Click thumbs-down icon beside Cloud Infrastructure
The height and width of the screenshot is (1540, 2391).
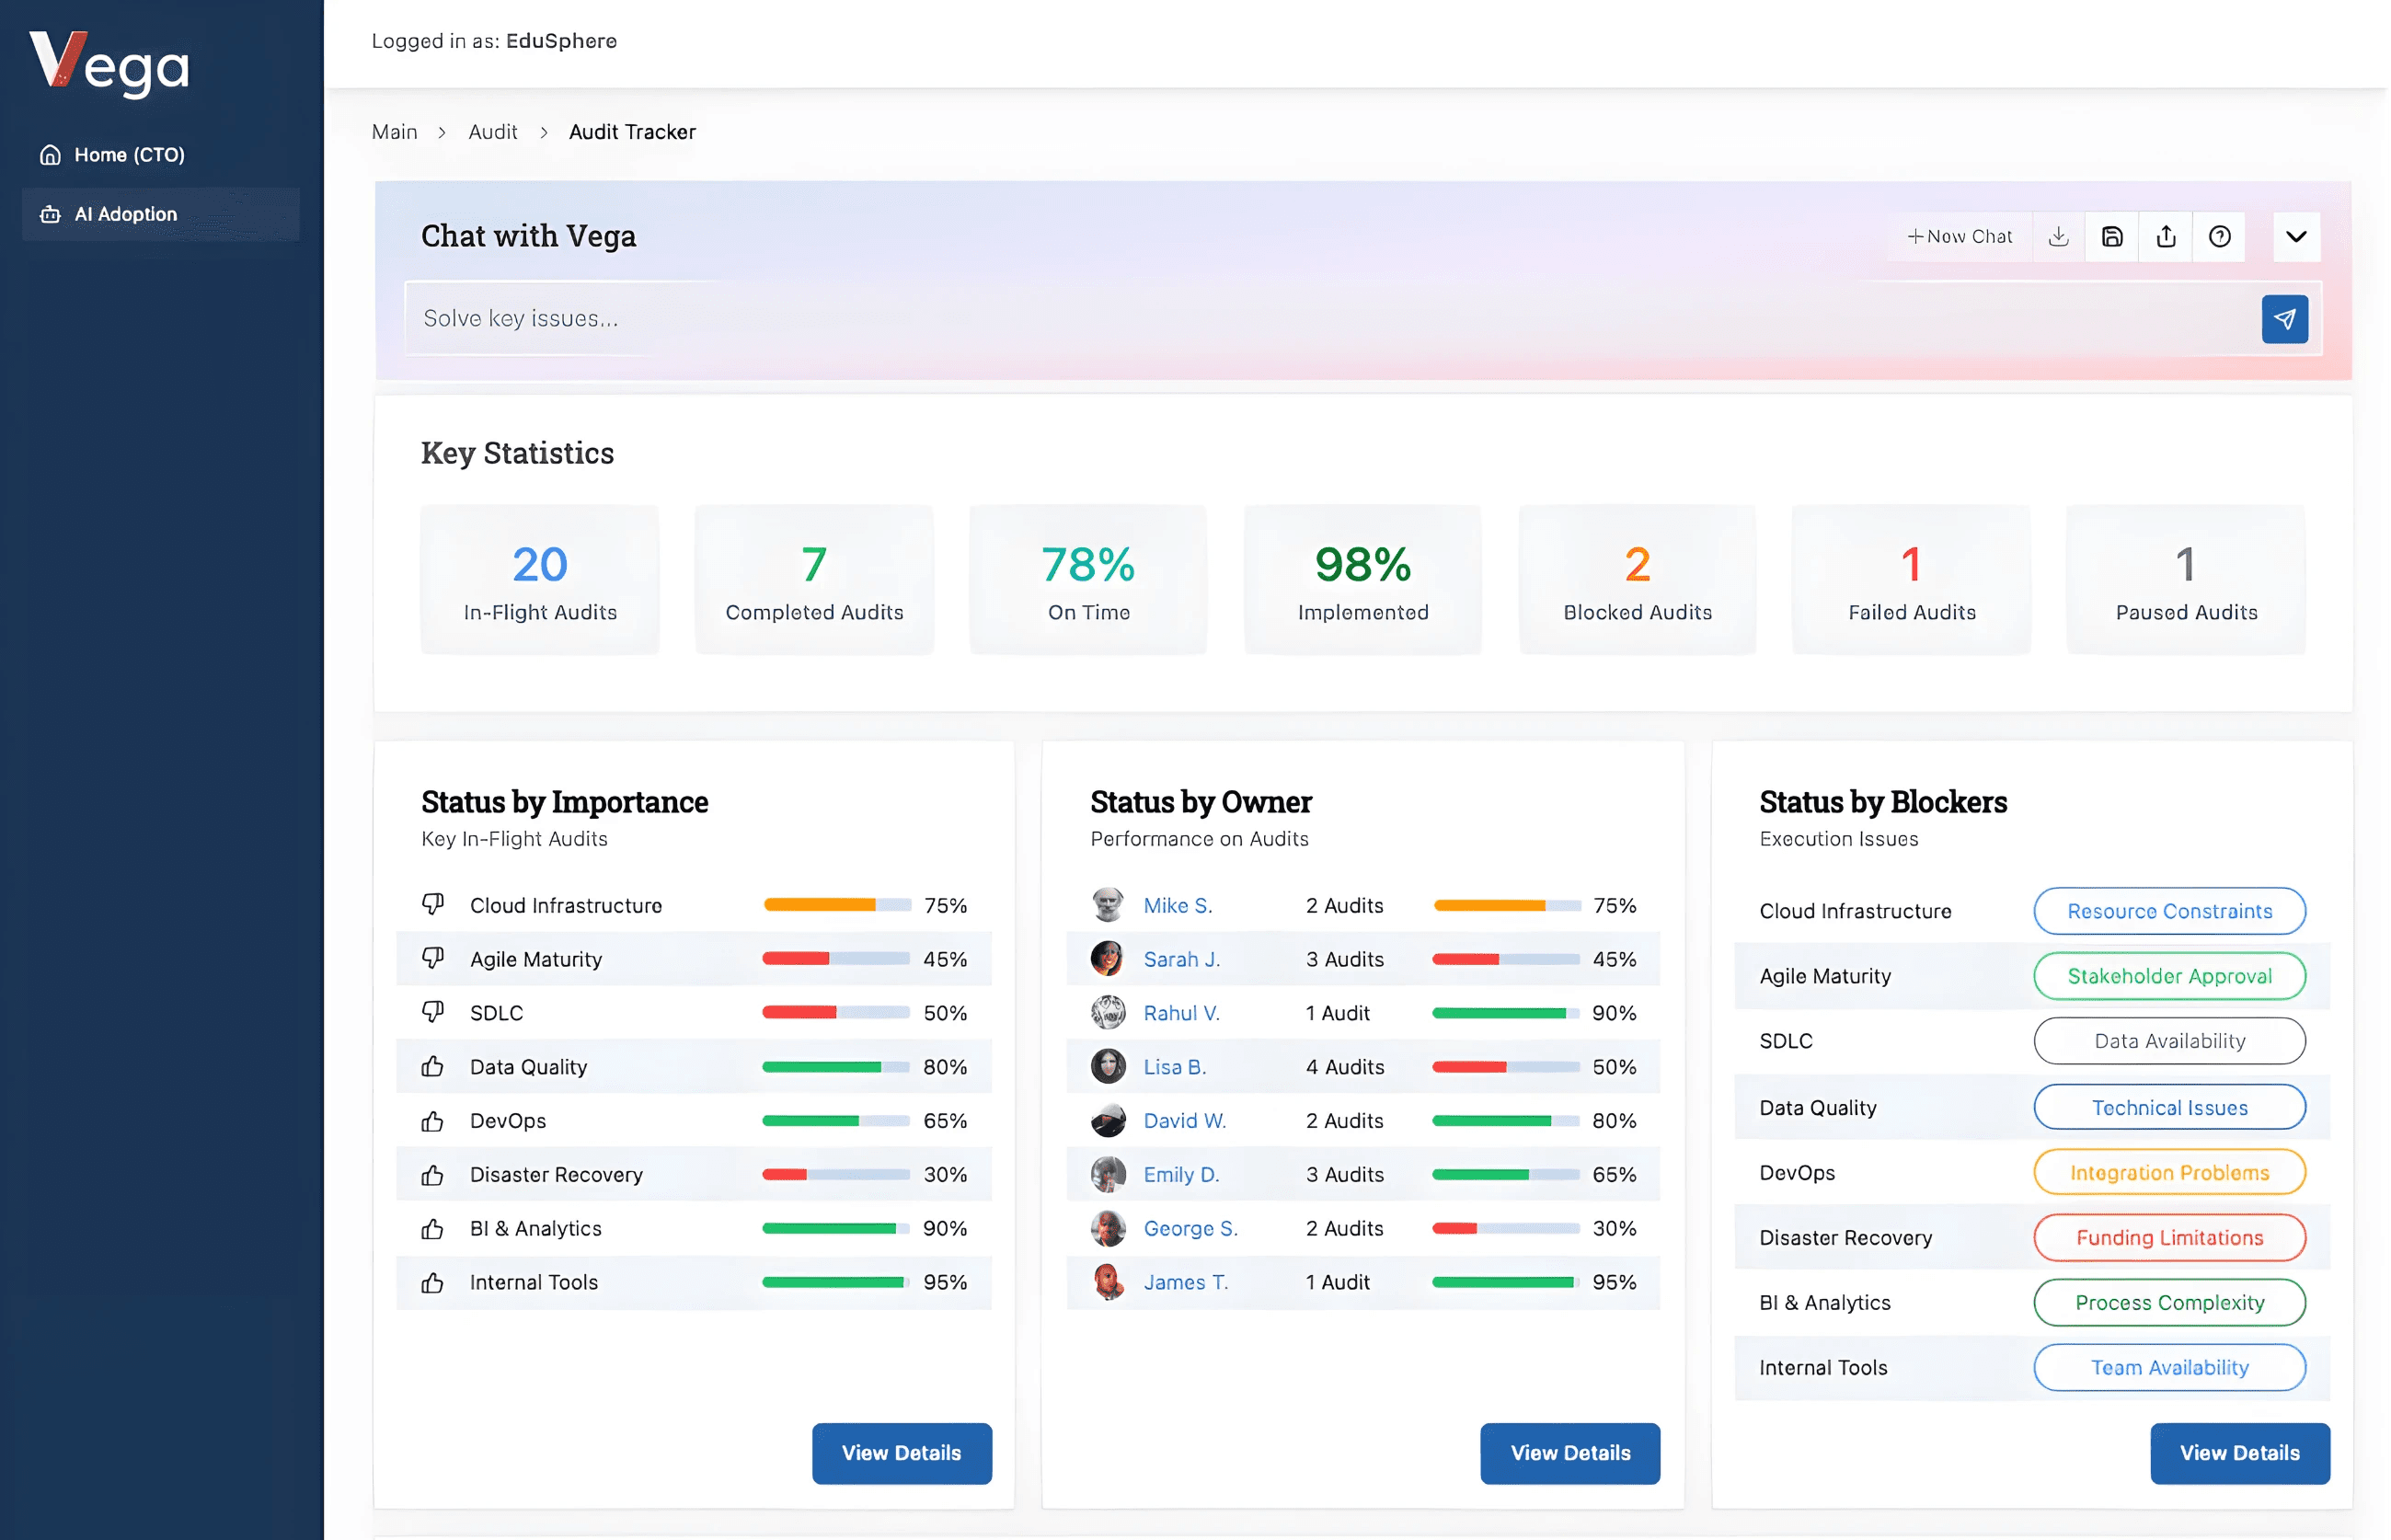(x=433, y=904)
